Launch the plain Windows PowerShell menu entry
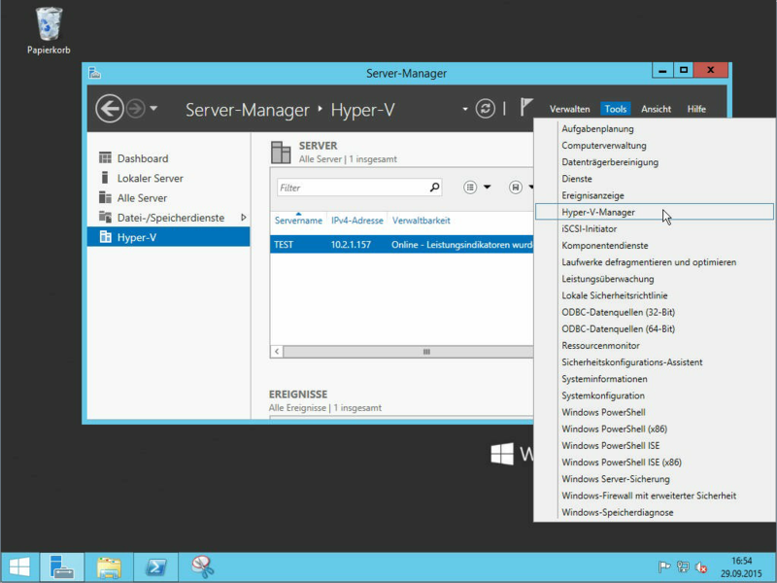777x583 pixels. tap(654, 412)
